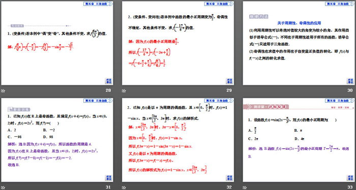Click the animation star under slide 32
This screenshot has height=190, width=356.
[x=124, y=187]
